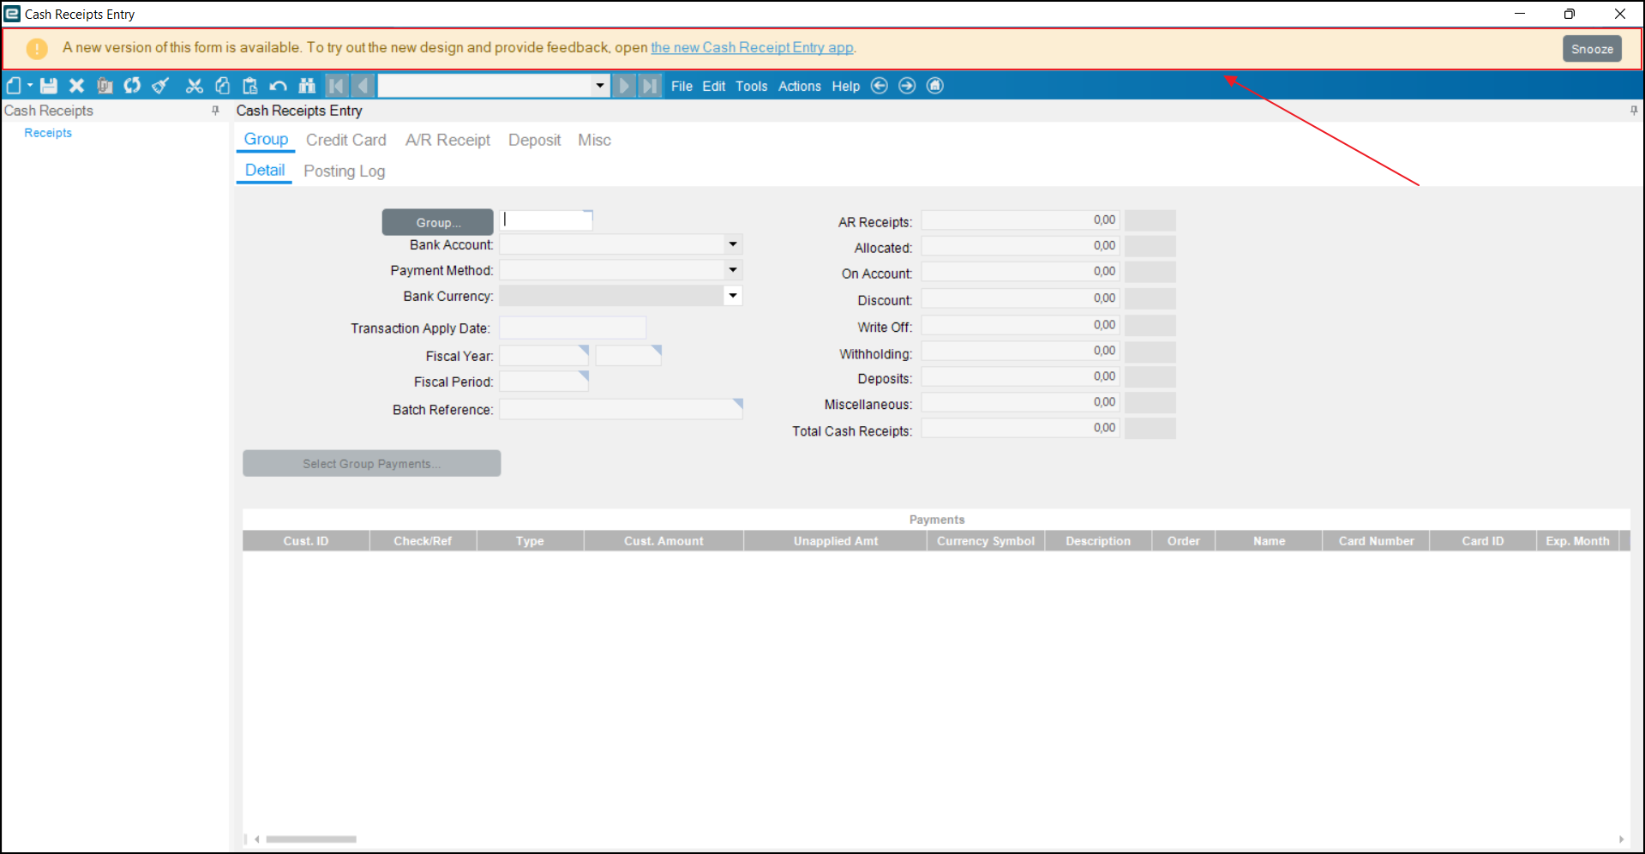Viewport: 1645px width, 854px height.
Task: Click the Cust. Amount column header
Action: [663, 541]
